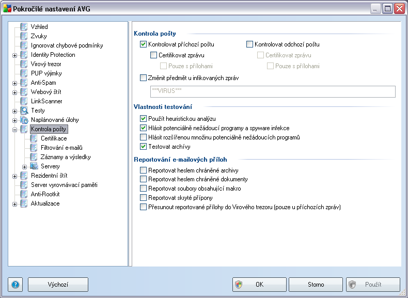408x298 pixels.
Task: Click the Anti-Spam tree icon
Action: point(24,83)
